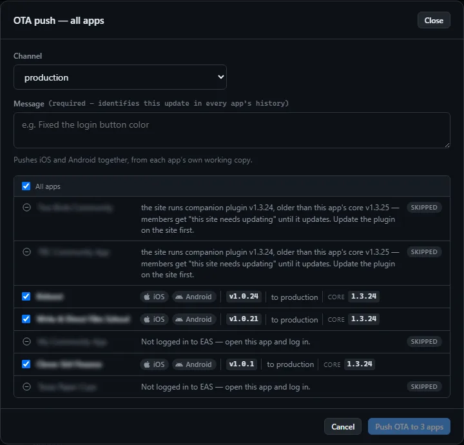Click the minus icon in the first 'Not logged in to EAS' row
464x445 pixels.
coord(26,341)
